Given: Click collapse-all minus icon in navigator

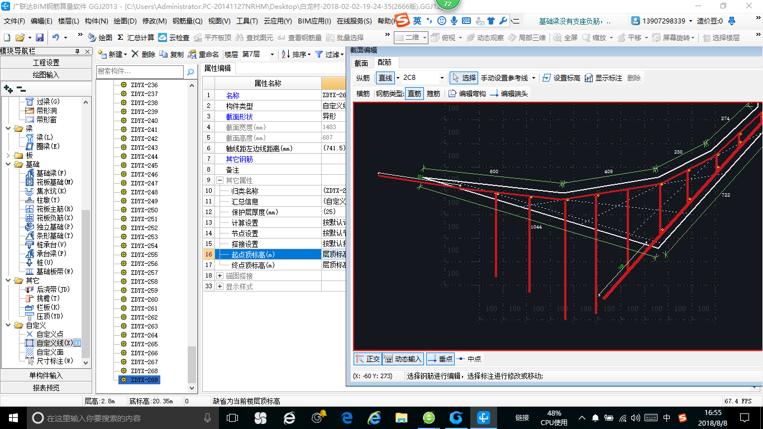Looking at the screenshot, I should (21, 88).
